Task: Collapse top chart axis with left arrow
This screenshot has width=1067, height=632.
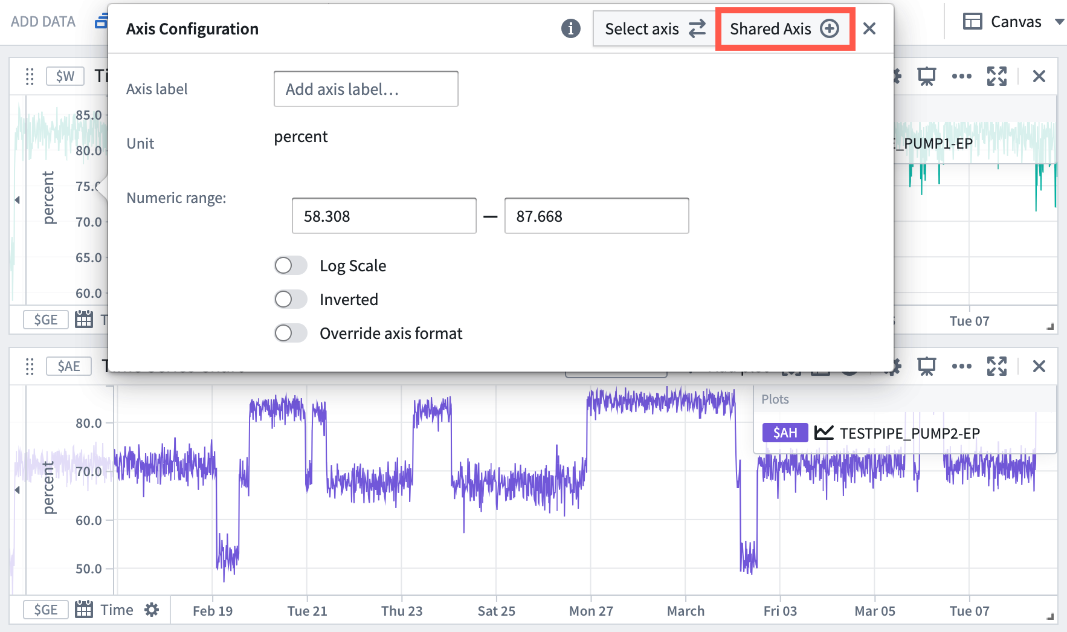Action: (x=17, y=200)
